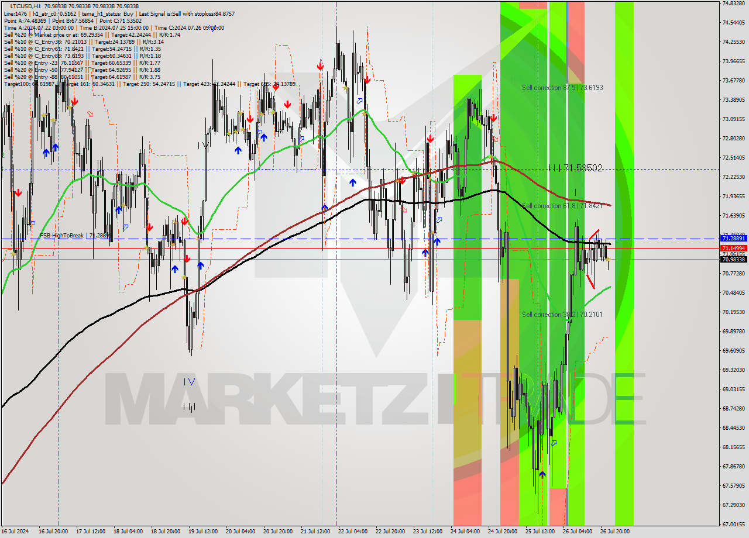Click the 23 Jul 12:00 time label

pos(428,532)
